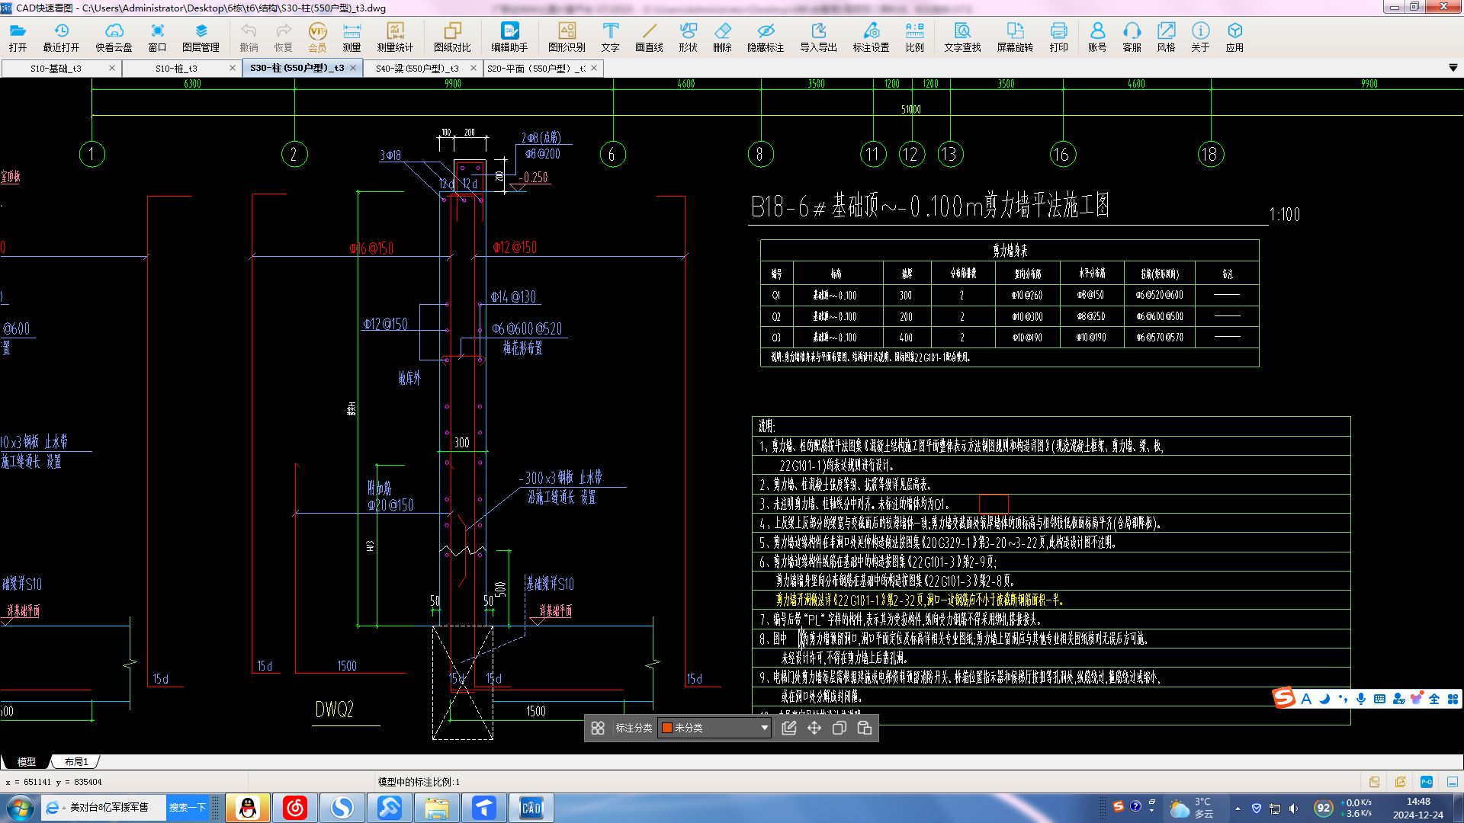
Task: Open the 关于 about dialog
Action: pos(1200,37)
